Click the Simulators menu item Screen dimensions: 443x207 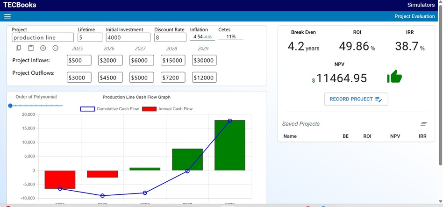click(421, 5)
